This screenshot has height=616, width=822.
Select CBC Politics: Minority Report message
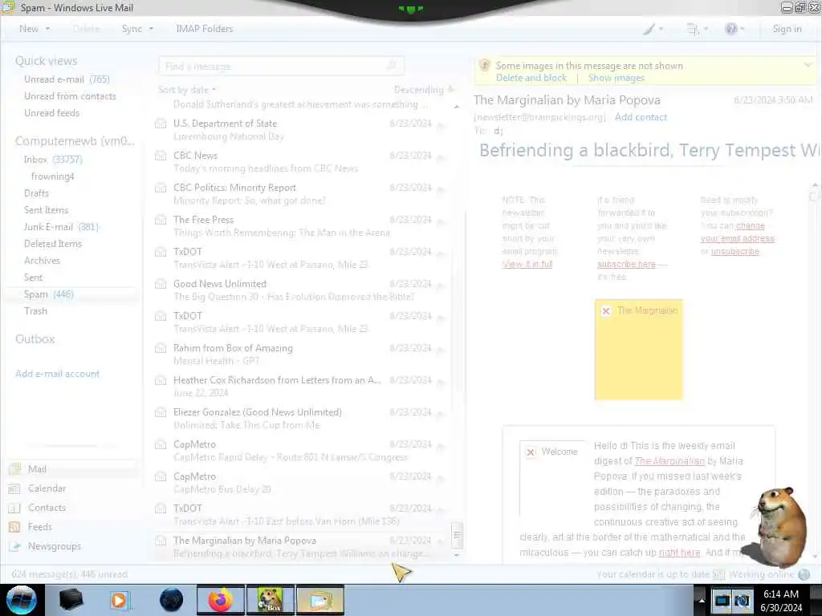[299, 194]
